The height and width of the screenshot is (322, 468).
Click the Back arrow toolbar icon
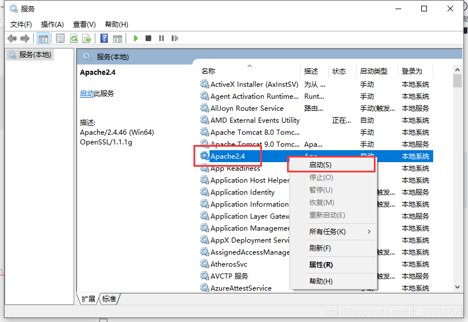12,38
